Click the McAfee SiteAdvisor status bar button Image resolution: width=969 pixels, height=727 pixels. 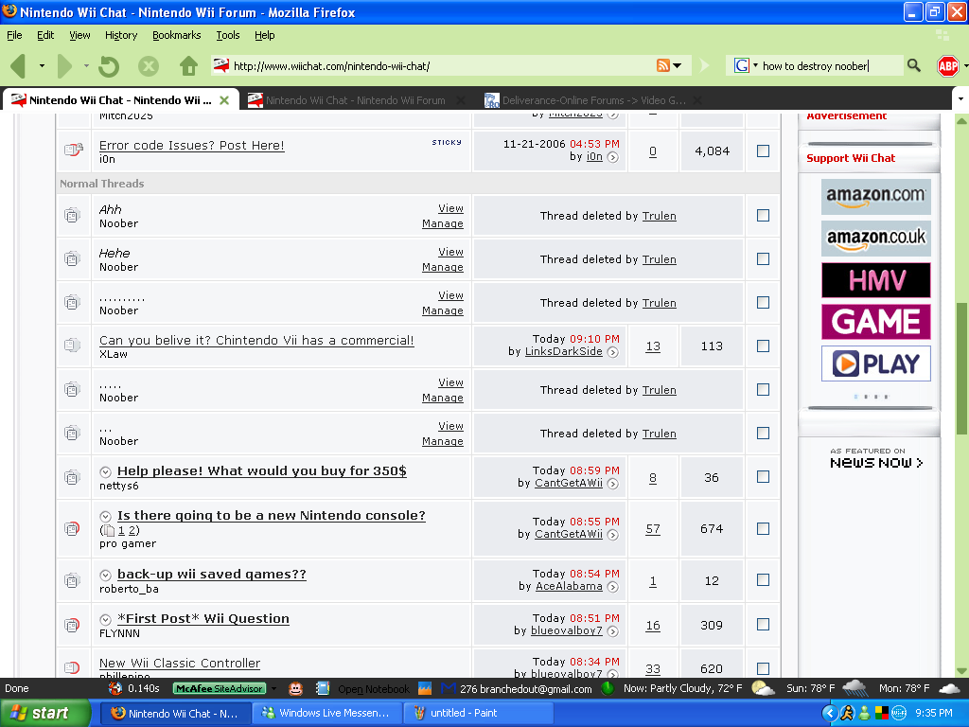tap(219, 688)
